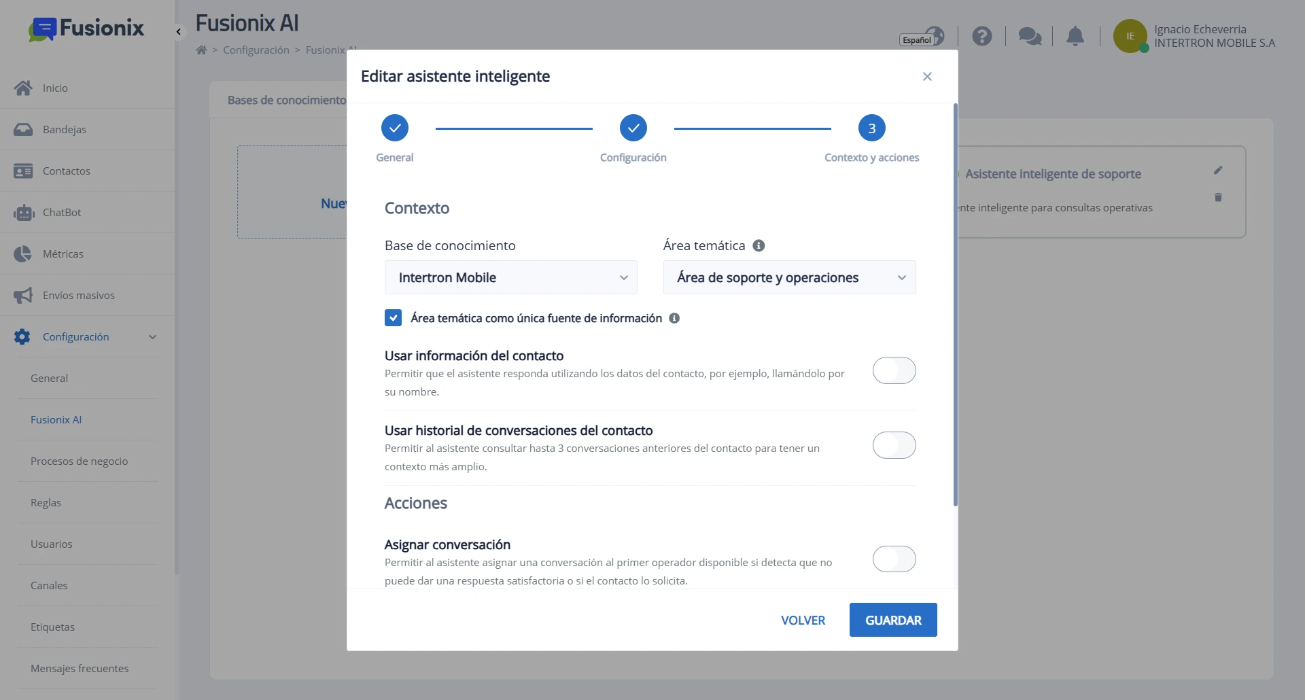Open Etiquetas submenu item
This screenshot has height=700, width=1305.
click(53, 627)
